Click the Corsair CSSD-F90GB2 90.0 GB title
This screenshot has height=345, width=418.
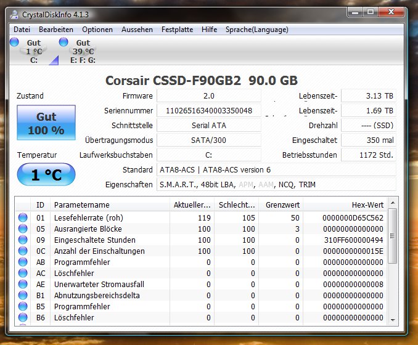pos(202,81)
